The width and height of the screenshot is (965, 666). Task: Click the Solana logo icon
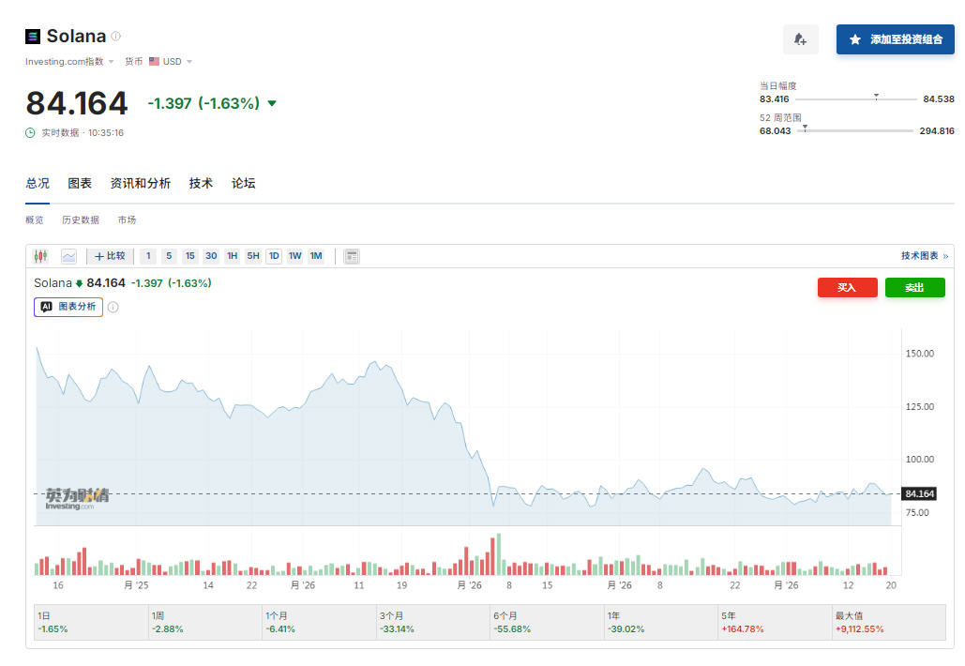[x=33, y=37]
